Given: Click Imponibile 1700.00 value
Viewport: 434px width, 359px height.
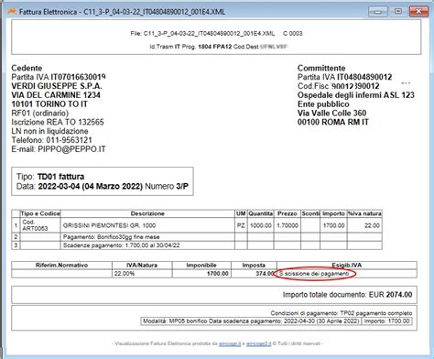Looking at the screenshot, I should (x=218, y=274).
